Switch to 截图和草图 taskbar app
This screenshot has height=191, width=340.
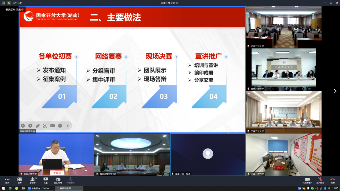(x=66, y=188)
